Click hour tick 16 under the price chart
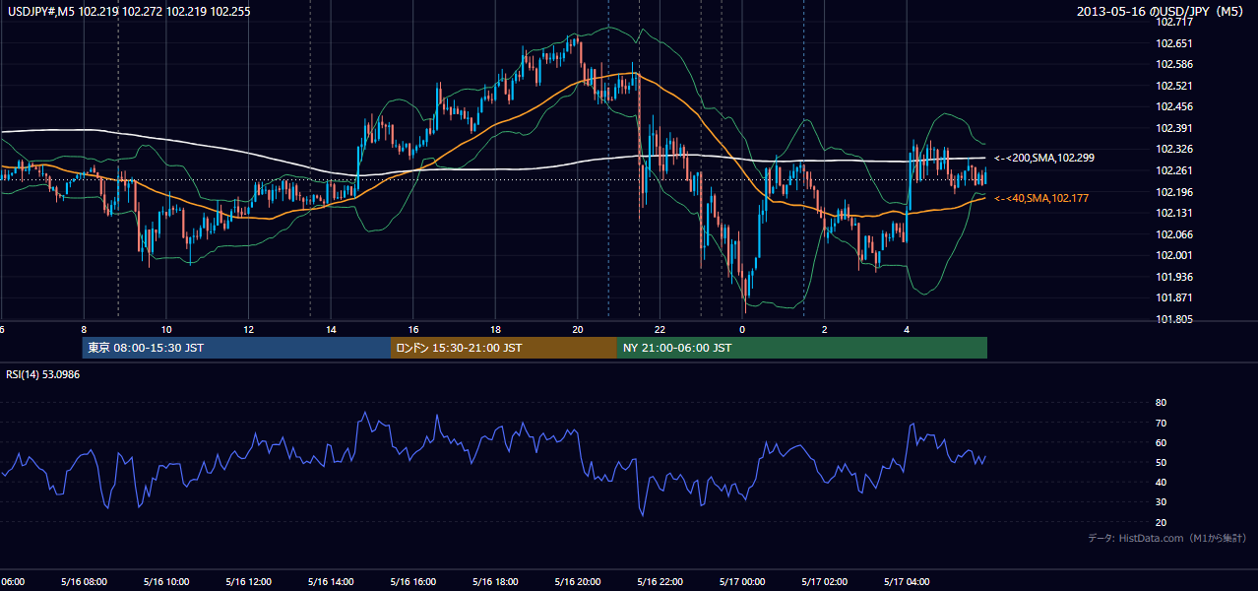This screenshot has width=1258, height=591. (413, 329)
